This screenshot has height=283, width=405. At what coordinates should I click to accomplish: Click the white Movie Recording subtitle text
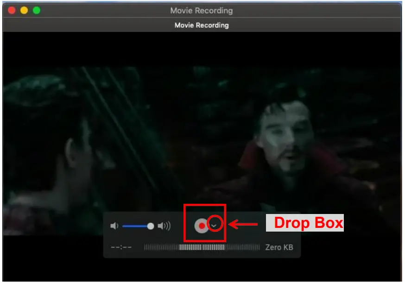(202, 25)
